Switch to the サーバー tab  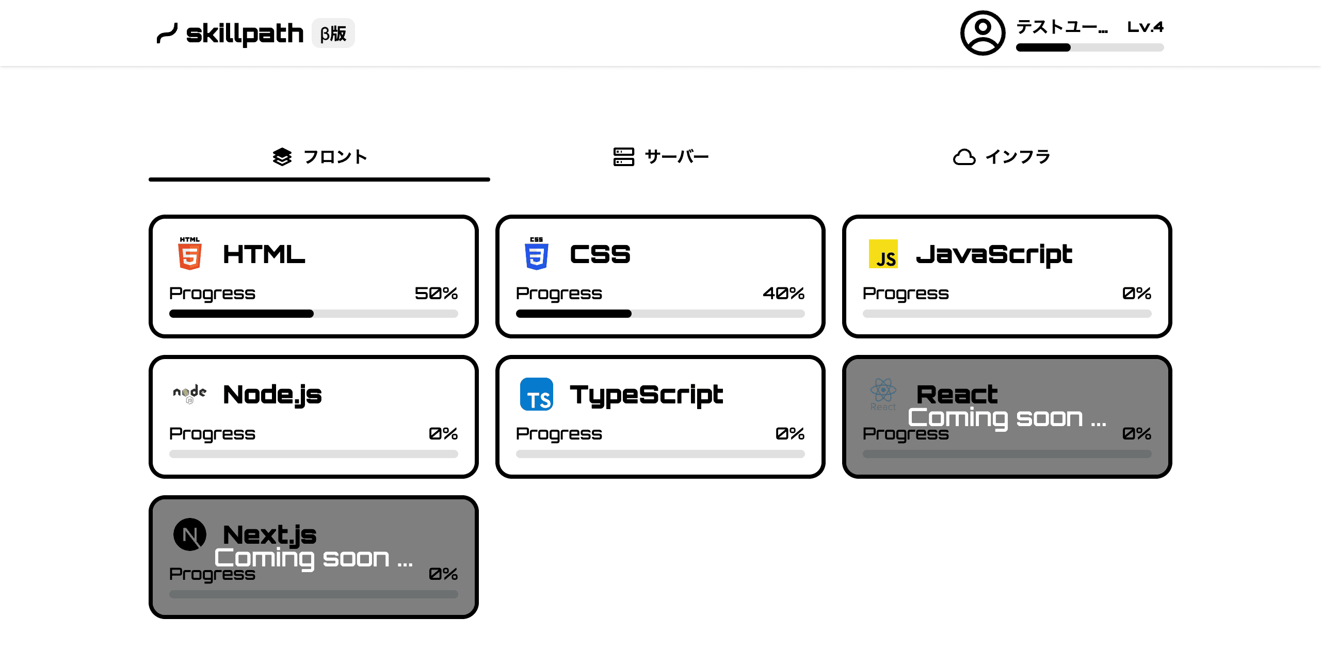point(660,157)
